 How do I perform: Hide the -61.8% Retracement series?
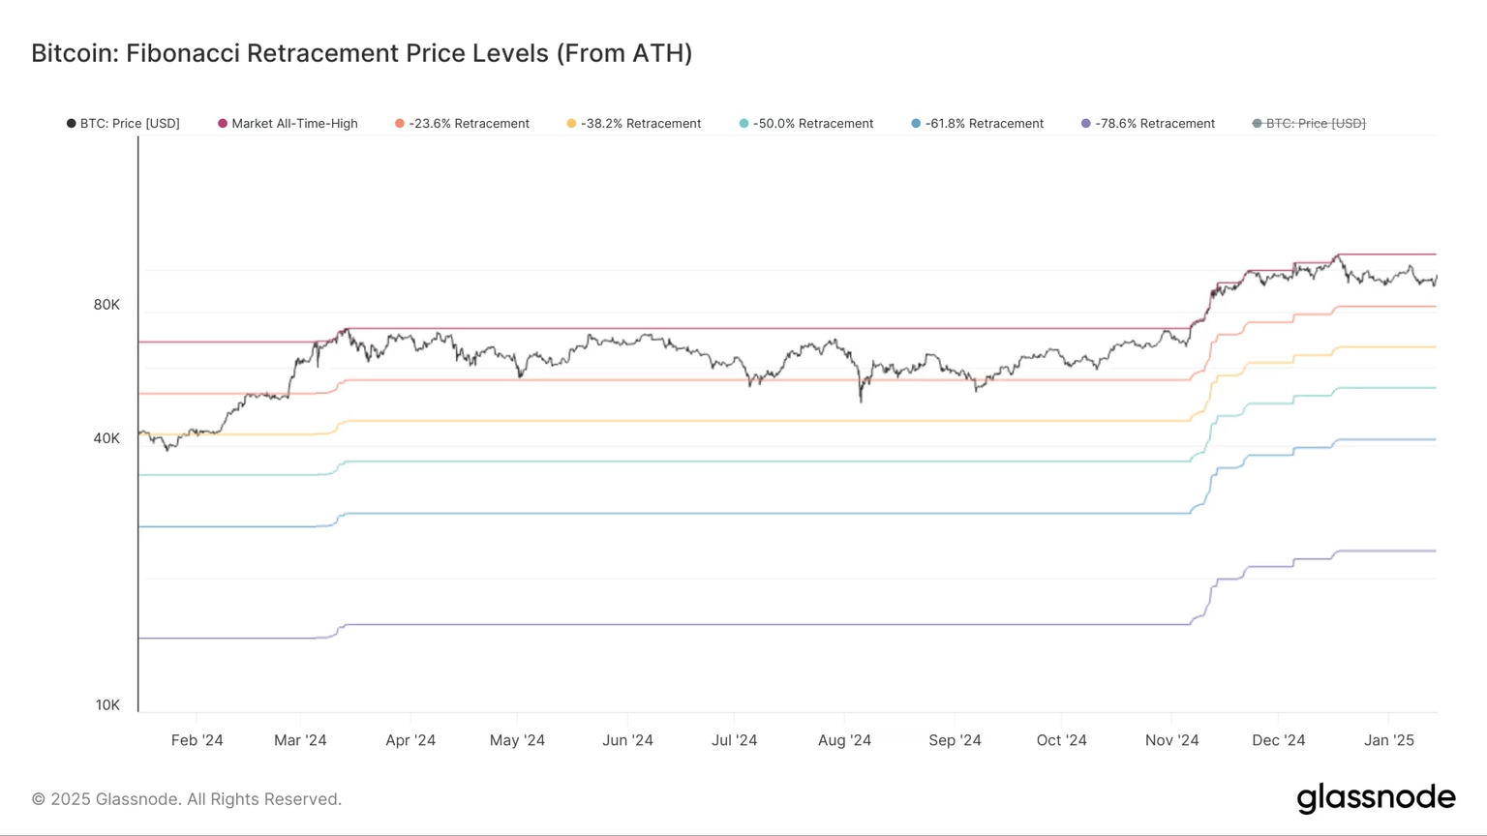(978, 123)
